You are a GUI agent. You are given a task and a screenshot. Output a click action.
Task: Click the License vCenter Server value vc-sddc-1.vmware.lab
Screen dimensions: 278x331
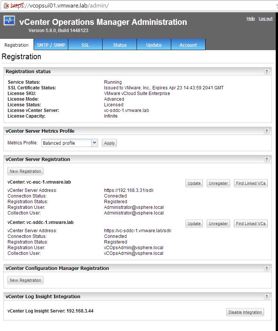126,110
